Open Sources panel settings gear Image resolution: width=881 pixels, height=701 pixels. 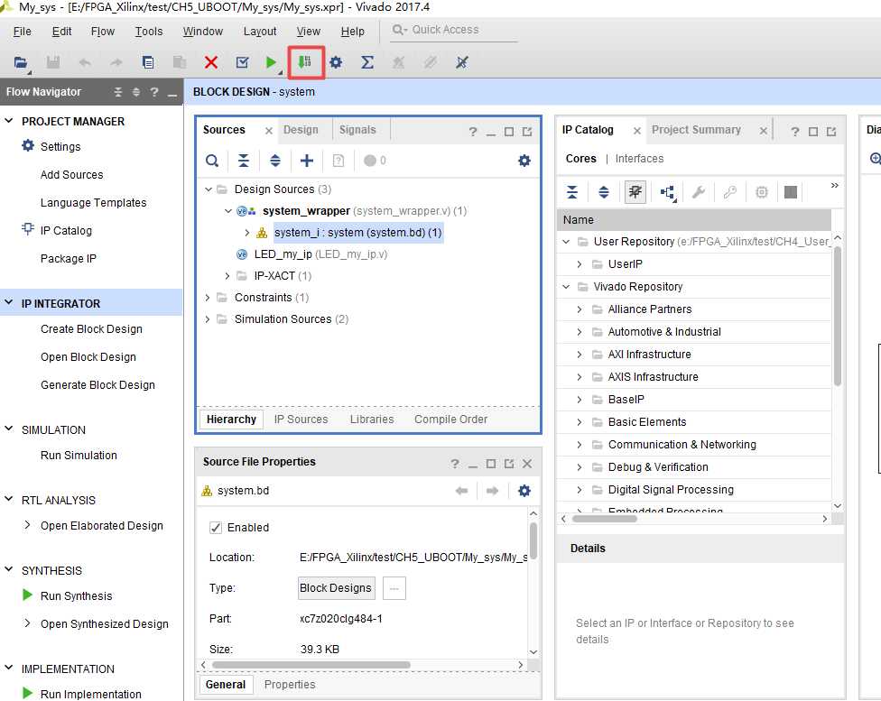tap(524, 161)
